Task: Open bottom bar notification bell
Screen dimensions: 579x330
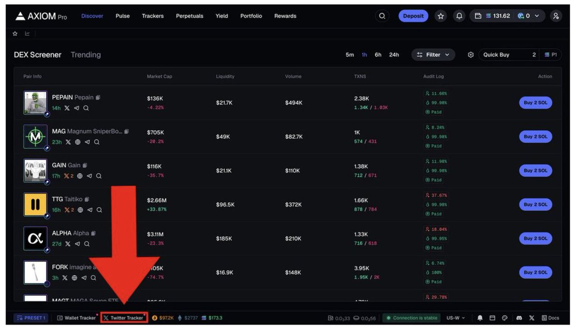Action: (480, 318)
